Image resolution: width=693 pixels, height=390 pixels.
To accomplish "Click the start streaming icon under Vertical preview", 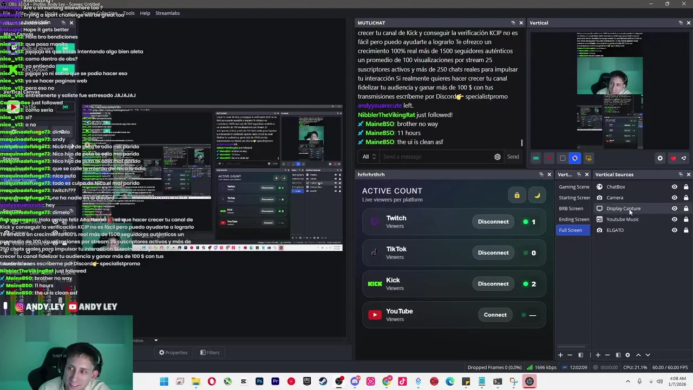I will [535, 158].
